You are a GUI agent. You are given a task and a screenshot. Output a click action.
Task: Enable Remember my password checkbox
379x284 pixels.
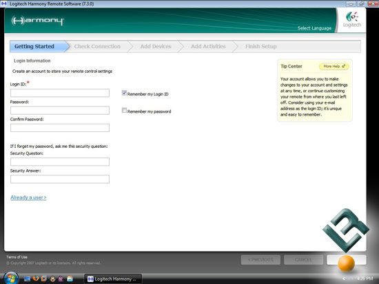click(x=124, y=111)
